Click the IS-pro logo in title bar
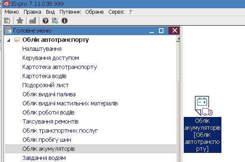Screen dimensions: 245x162 6,4
